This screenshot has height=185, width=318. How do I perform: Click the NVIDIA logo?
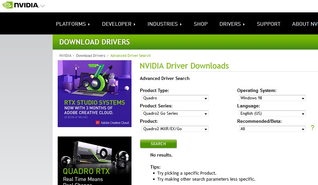click(21, 5)
